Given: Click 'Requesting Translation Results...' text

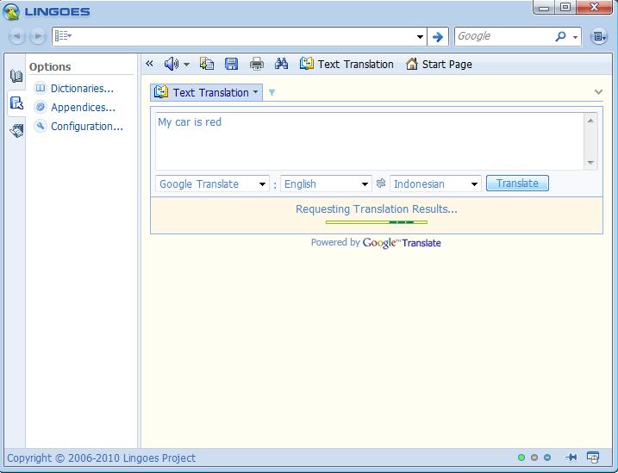Looking at the screenshot, I should (377, 209).
